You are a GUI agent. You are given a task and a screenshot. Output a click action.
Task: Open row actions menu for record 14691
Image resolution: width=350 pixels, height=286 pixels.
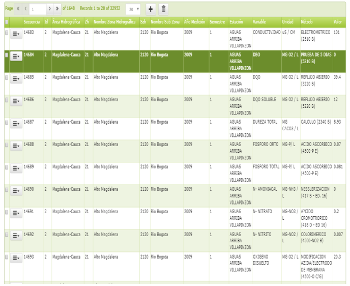[x=16, y=213]
